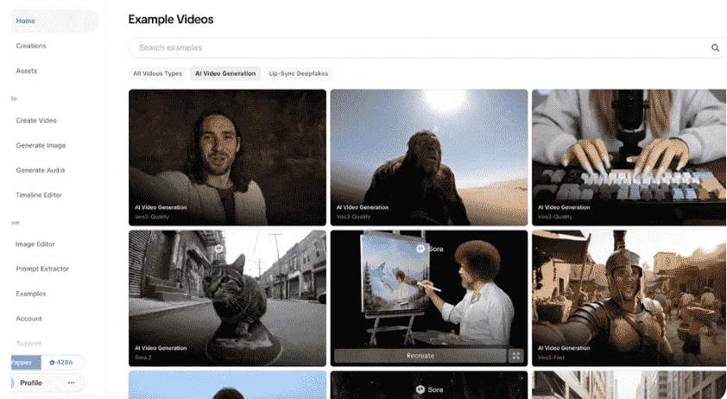Open the Profile three-dots menu
Screen dimensions: 727x399
71,383
